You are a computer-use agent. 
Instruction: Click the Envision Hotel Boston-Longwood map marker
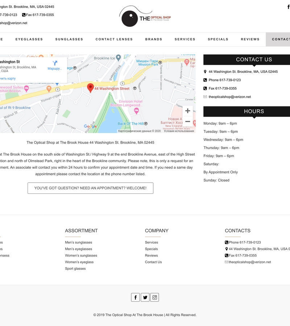[136, 111]
